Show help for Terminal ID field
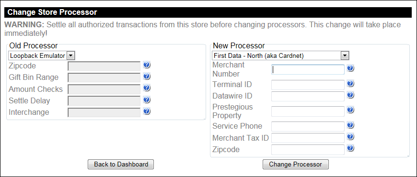This screenshot has height=177, width=417. [x=350, y=84]
